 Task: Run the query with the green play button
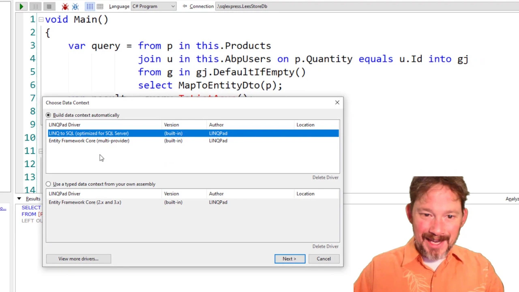[21, 6]
